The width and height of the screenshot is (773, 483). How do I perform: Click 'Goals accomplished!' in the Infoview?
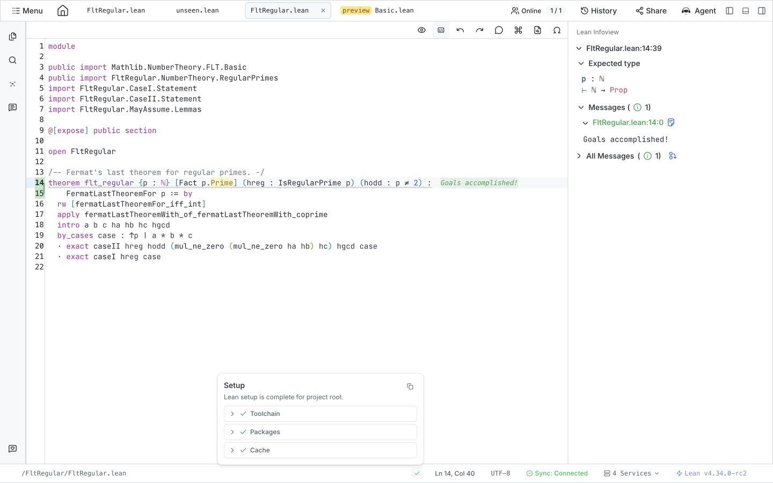pyautogui.click(x=626, y=140)
